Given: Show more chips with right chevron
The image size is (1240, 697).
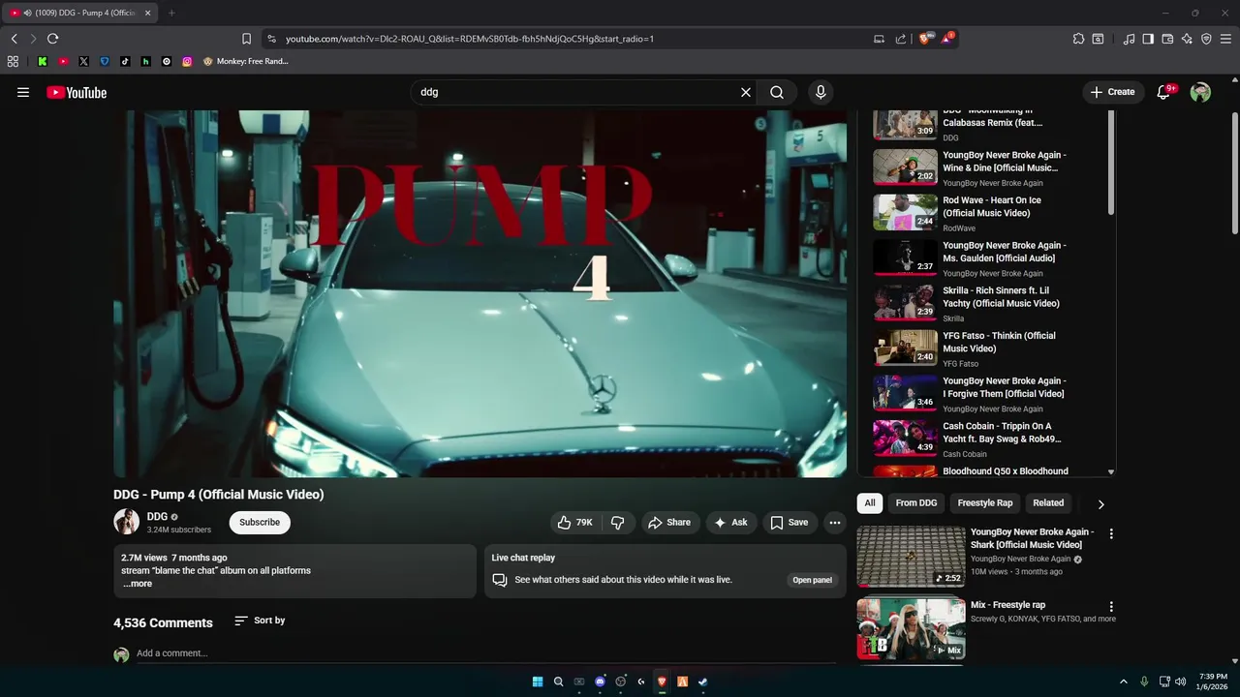Looking at the screenshot, I should 1100,503.
